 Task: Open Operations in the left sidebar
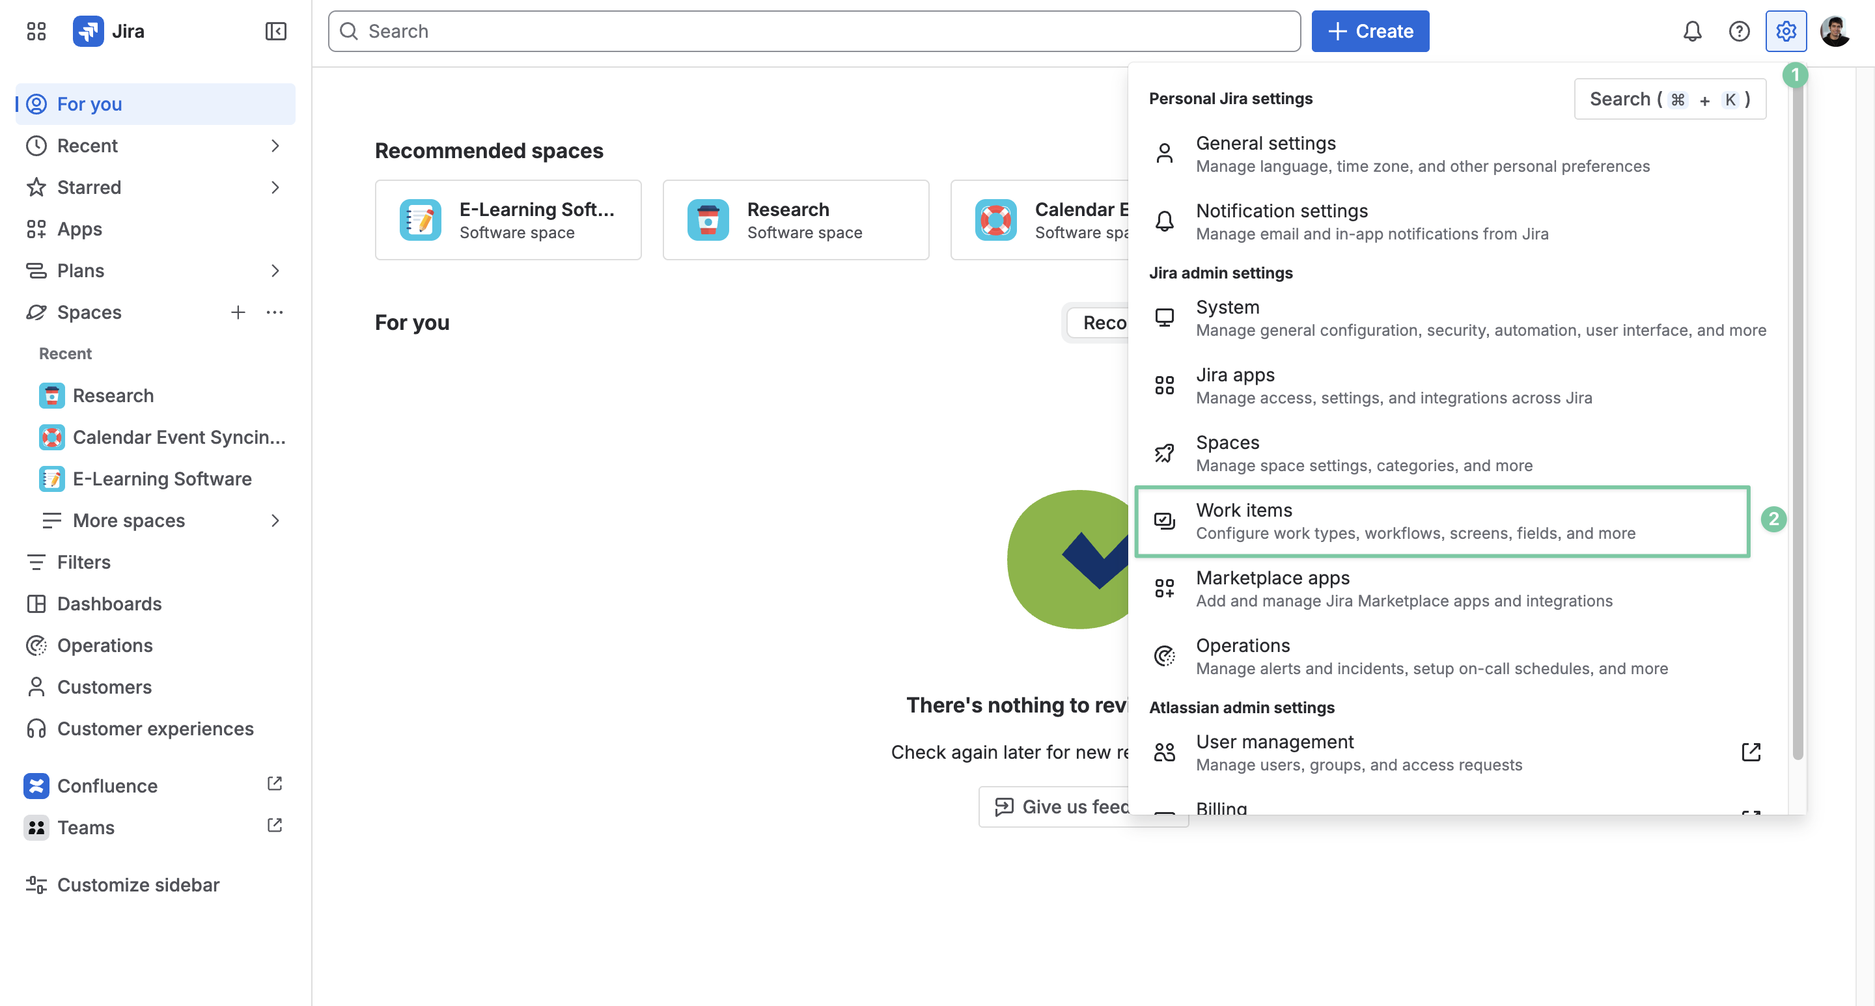(x=156, y=646)
